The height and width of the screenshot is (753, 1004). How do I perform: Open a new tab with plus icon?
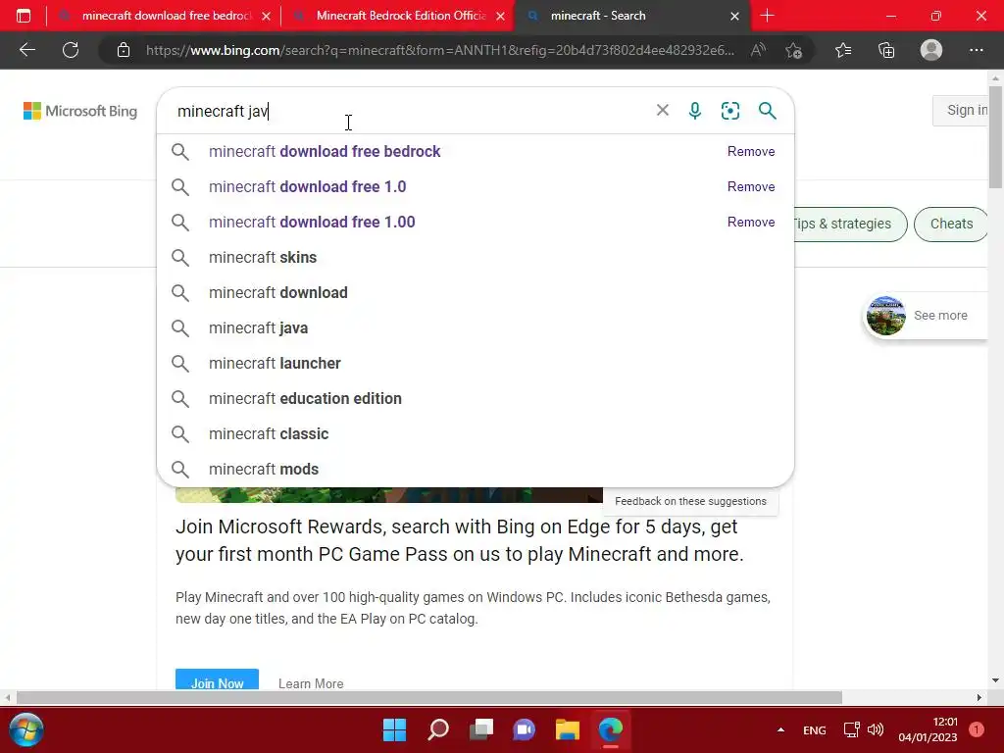(x=767, y=16)
